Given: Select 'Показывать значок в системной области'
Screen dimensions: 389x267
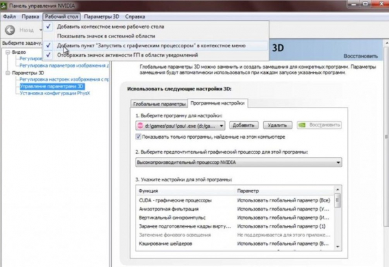Looking at the screenshot, I should (156, 36).
